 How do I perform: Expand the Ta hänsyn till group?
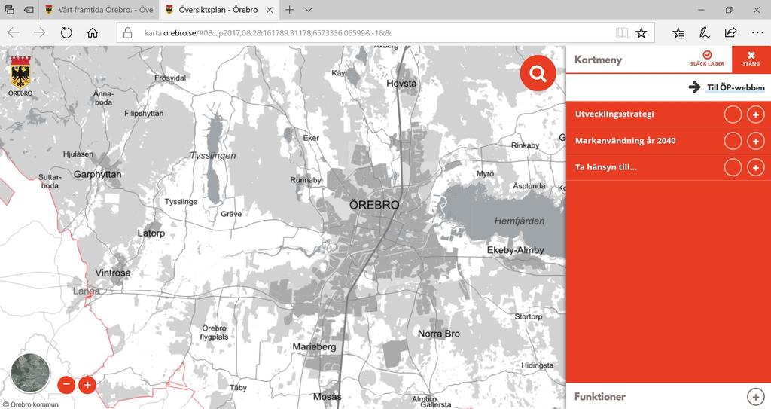[x=756, y=168]
